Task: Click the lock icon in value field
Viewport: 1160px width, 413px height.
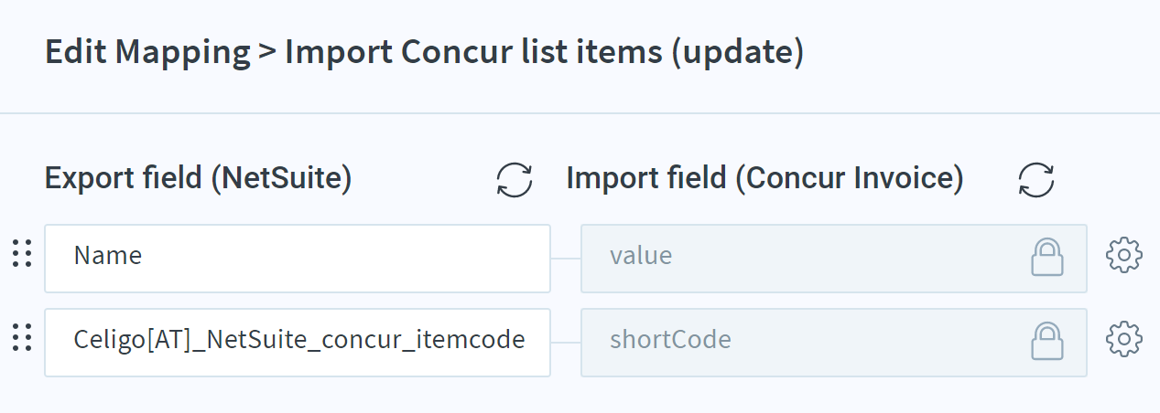Action: 1047,257
